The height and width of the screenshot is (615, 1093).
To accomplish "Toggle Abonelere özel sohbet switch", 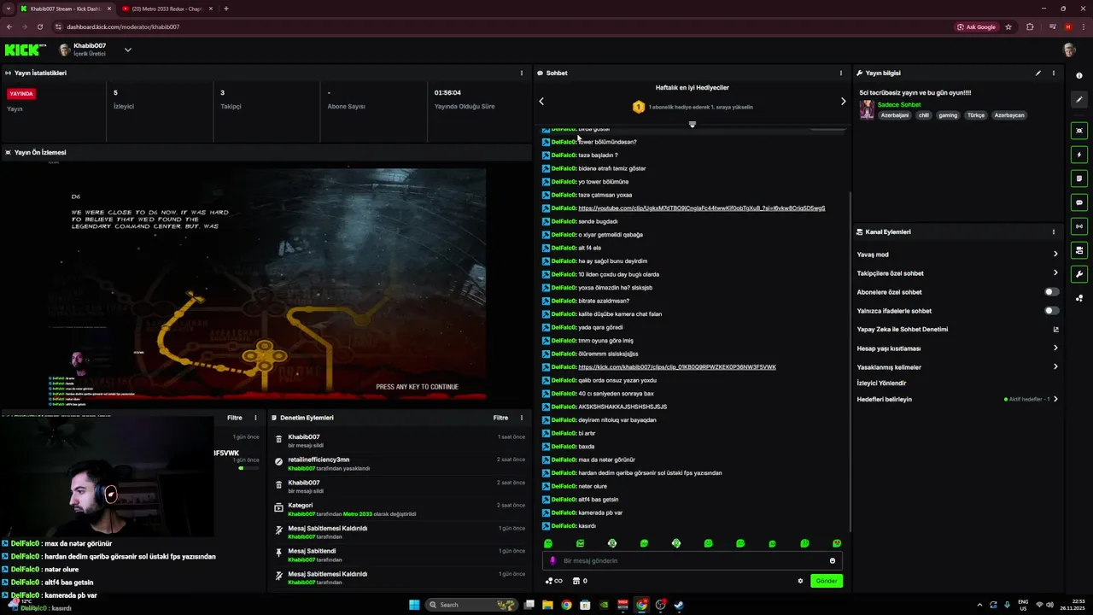I will pyautogui.click(x=1052, y=292).
